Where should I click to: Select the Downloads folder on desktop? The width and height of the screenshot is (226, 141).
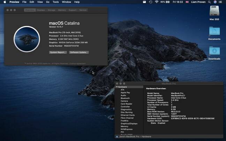pos(214,51)
